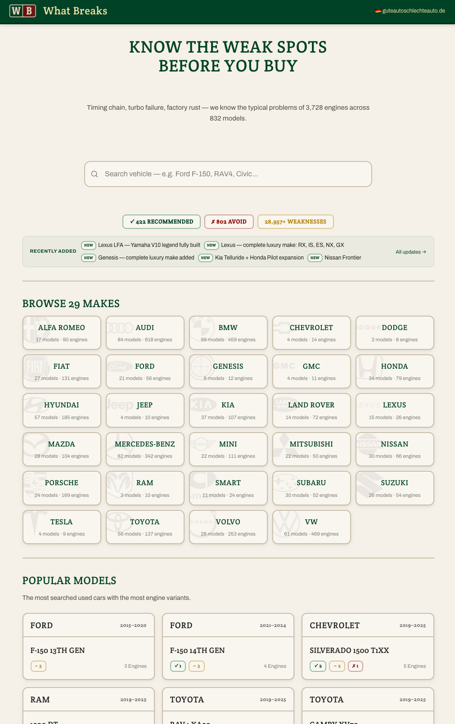Filter by 422 Recommended badge
This screenshot has height=724, width=455.
point(162,222)
